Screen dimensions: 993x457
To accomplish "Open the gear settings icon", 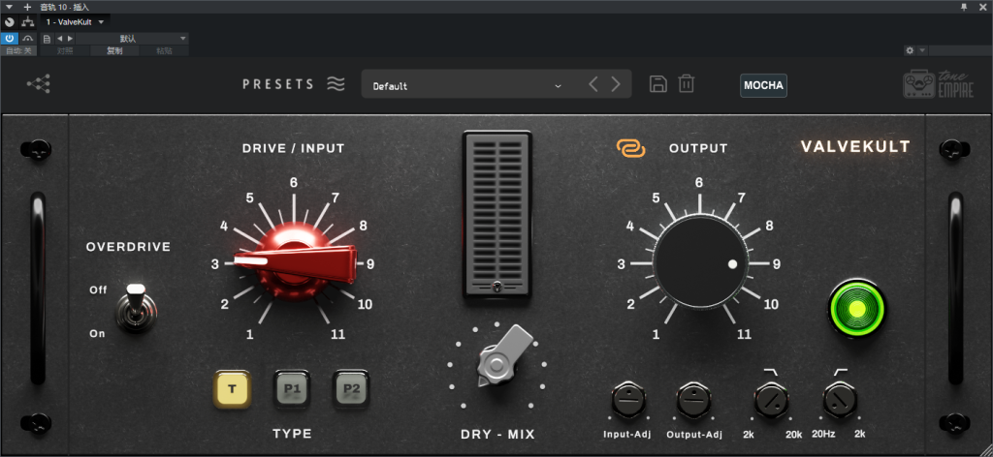I will pyautogui.click(x=910, y=50).
